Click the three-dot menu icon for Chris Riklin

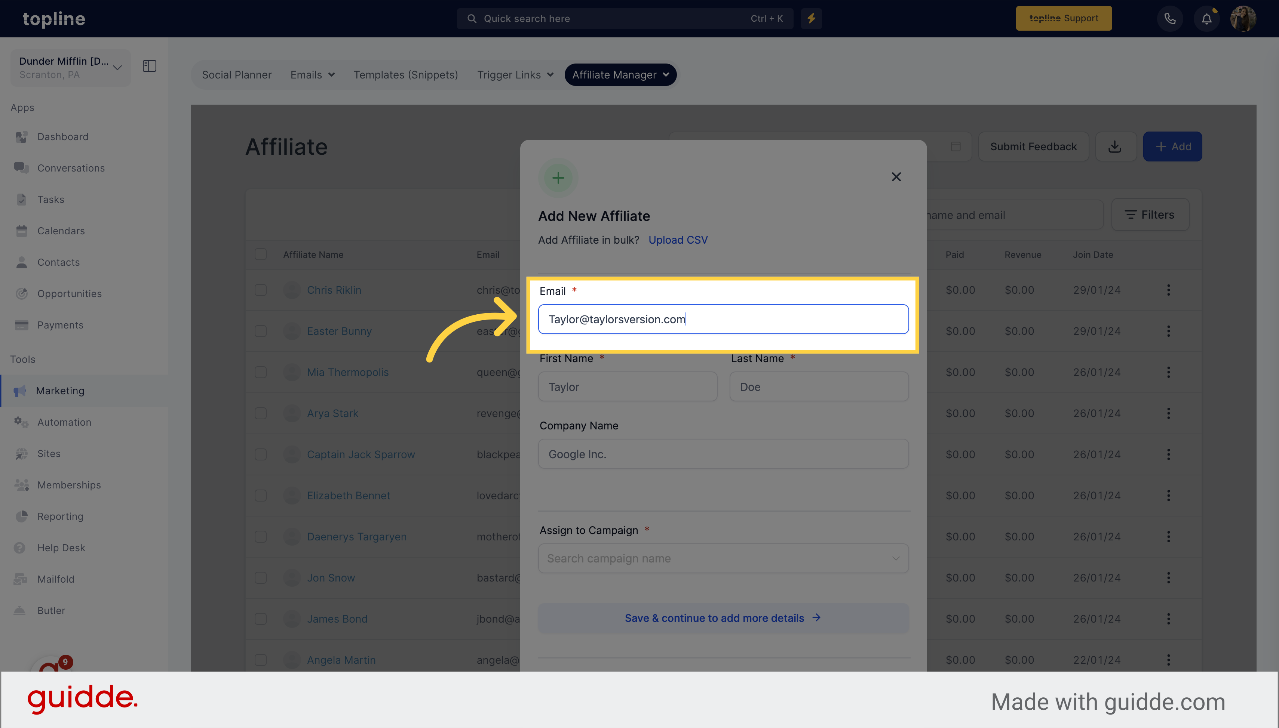tap(1168, 290)
